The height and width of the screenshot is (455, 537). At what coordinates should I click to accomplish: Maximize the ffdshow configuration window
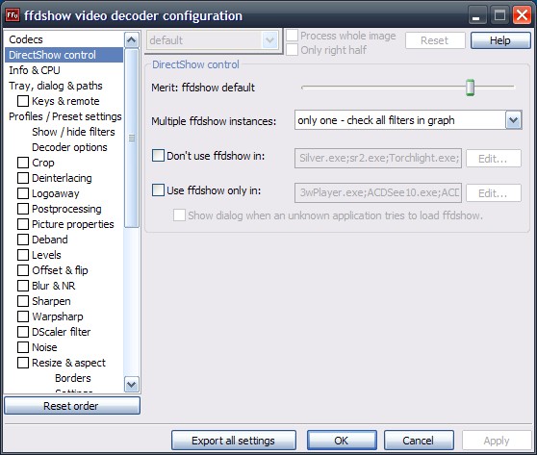[499, 15]
